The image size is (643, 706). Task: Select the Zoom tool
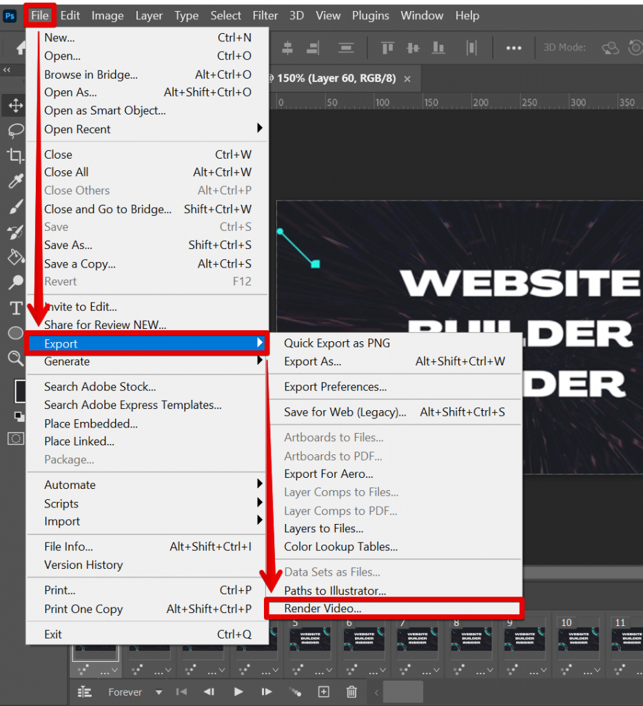click(x=15, y=358)
